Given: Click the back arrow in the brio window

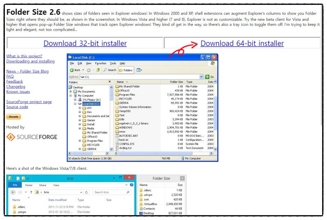Looking at the screenshot, I should (13, 192).
